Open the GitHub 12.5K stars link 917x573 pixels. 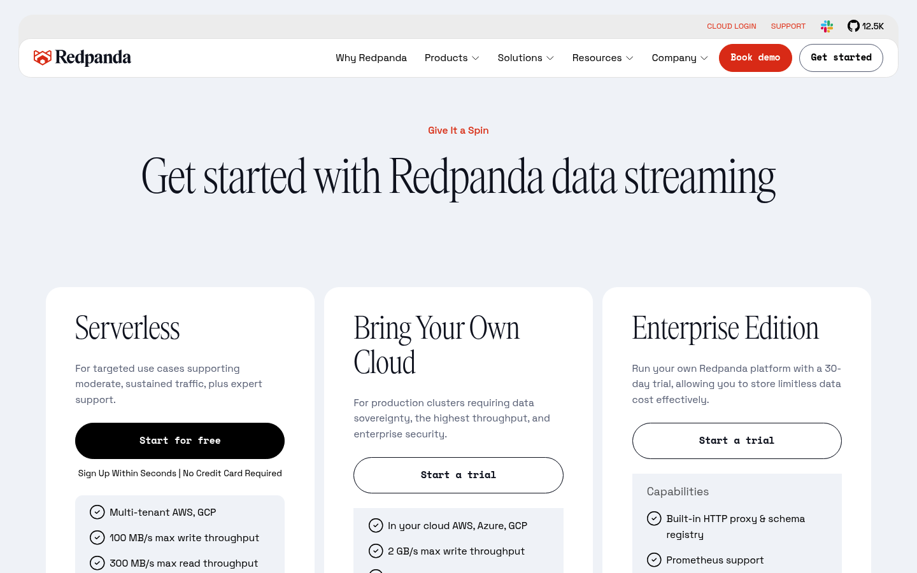[x=865, y=26]
